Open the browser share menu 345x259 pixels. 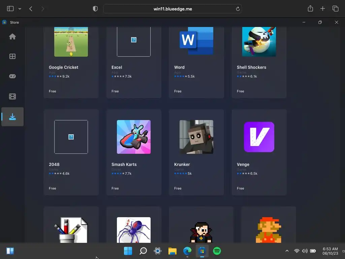[x=310, y=8]
